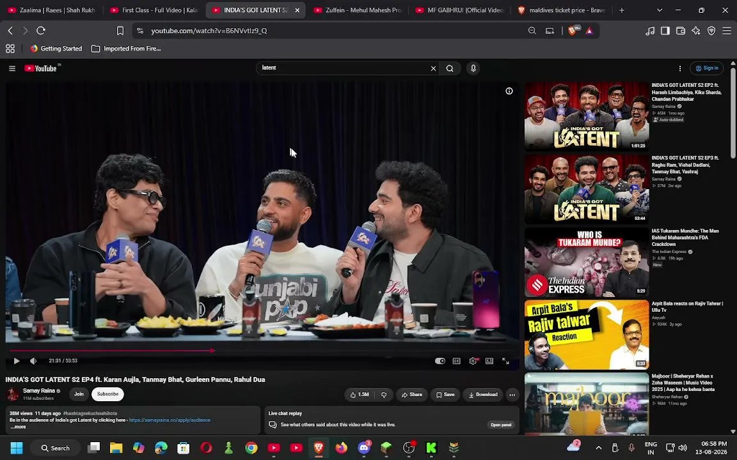This screenshot has height=460, width=737.
Task: Open 'Who is Tukaram Munde' video thumbnail
Action: [587, 262]
